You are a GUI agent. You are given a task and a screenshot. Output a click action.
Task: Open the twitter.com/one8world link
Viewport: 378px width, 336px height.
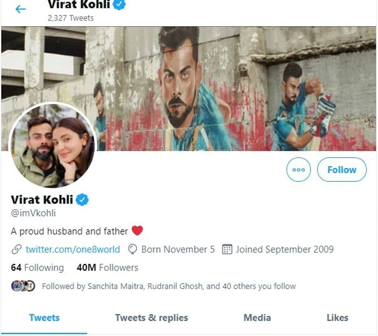click(73, 249)
